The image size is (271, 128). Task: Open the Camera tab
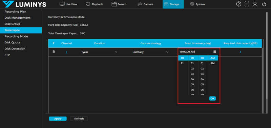click(x=145, y=4)
